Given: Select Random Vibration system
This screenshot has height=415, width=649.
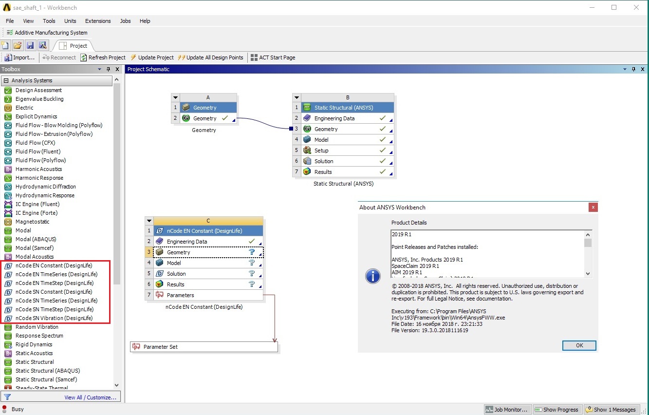Looking at the screenshot, I should [x=37, y=327].
